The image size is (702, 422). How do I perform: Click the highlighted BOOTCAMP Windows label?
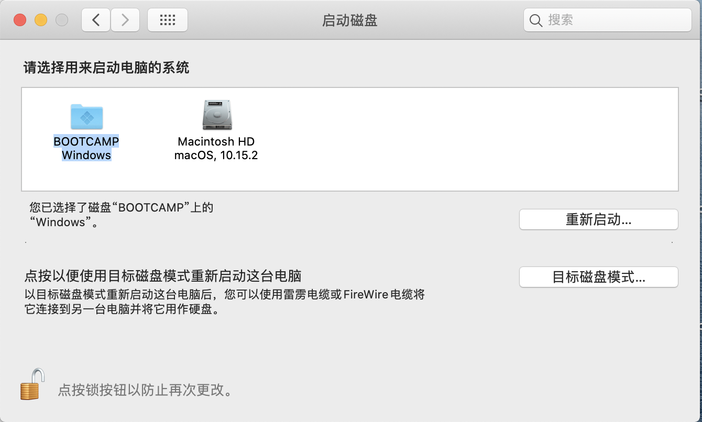coord(86,148)
